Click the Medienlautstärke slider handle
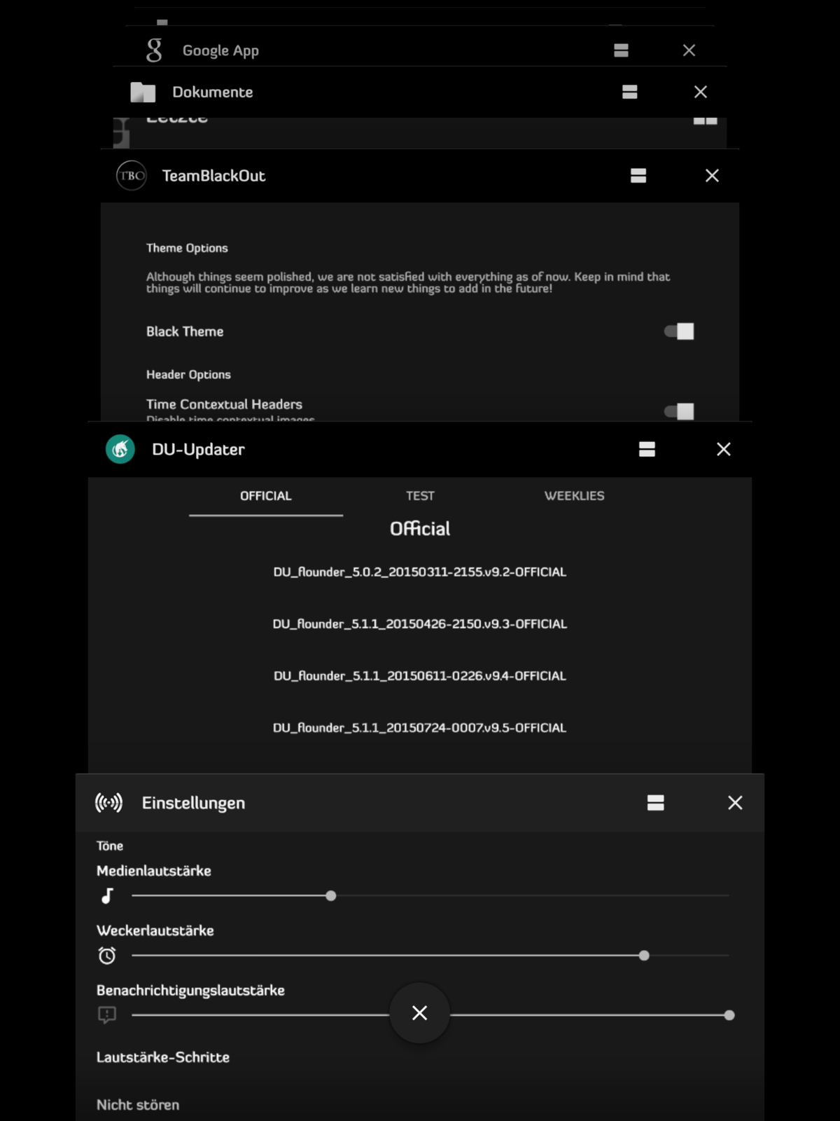The width and height of the screenshot is (840, 1121). click(331, 896)
